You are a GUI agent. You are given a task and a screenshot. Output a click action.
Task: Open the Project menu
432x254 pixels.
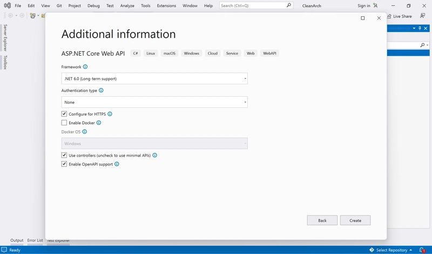[75, 5]
